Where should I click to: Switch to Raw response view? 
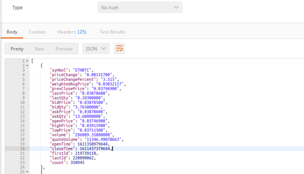[39, 49]
